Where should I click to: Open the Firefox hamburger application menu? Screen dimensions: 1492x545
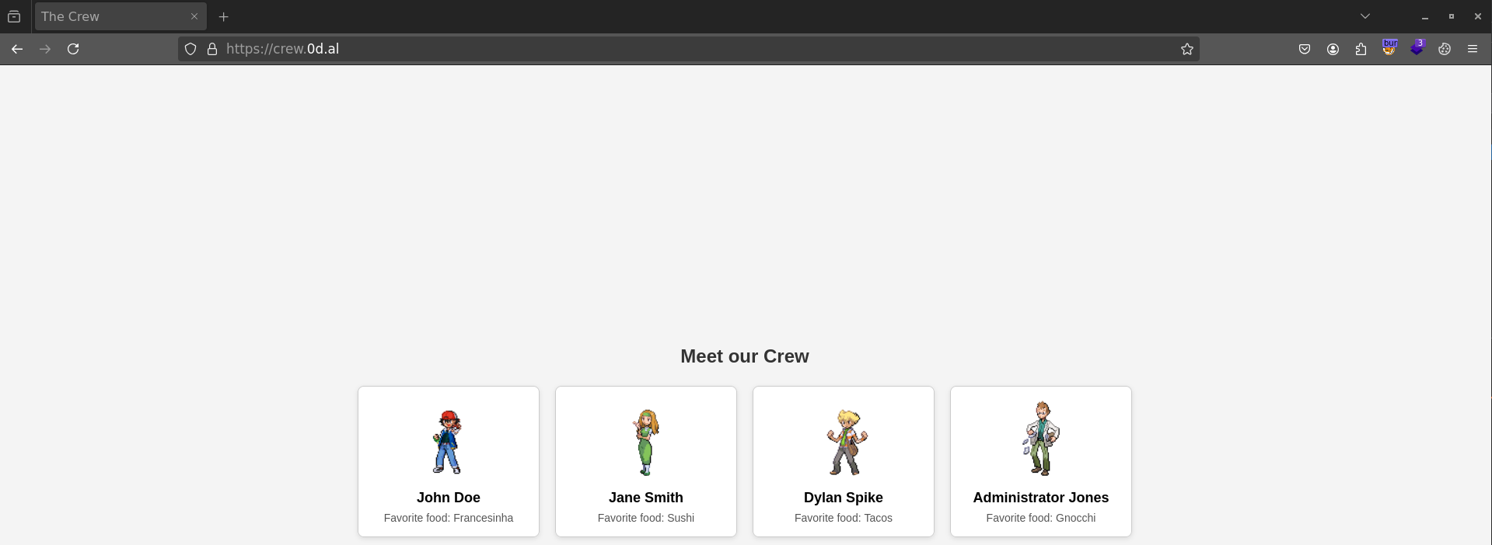(x=1473, y=49)
